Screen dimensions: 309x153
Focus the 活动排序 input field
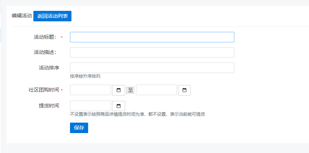(x=152, y=68)
